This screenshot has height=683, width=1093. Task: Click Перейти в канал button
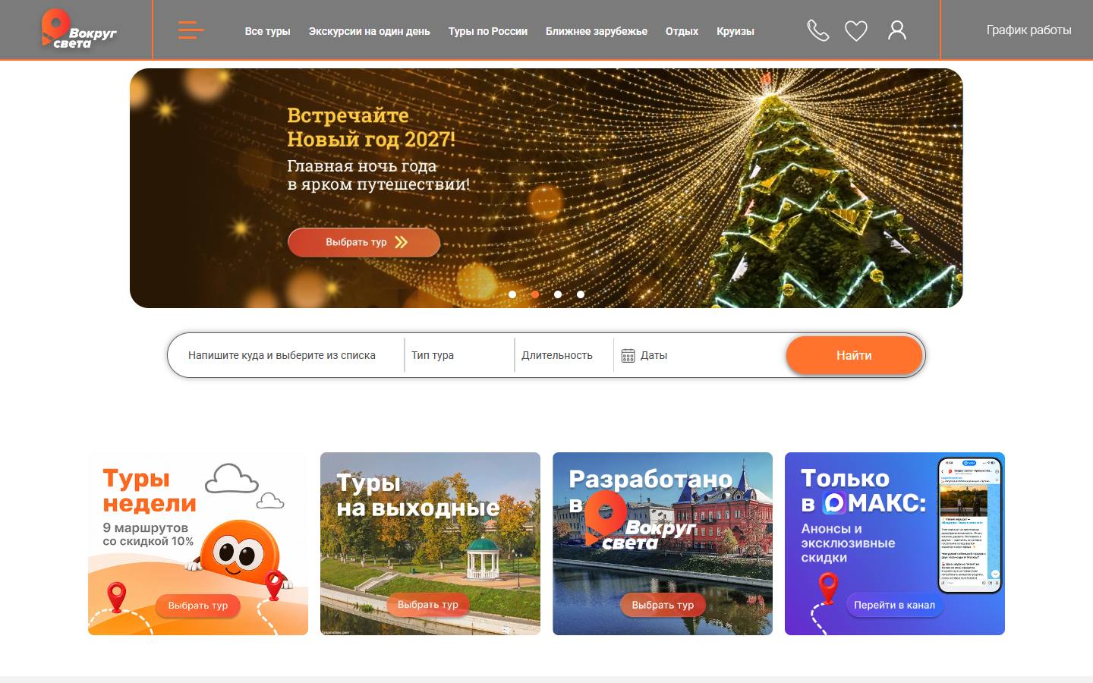894,605
